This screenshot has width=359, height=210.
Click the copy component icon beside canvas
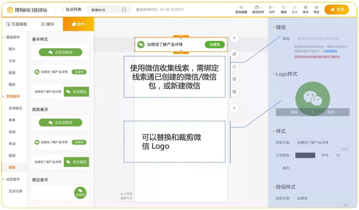[x=234, y=54]
